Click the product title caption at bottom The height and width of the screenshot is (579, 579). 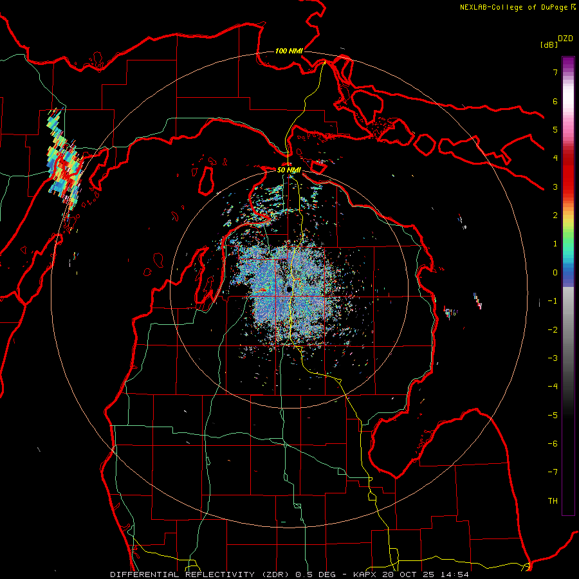coord(289,574)
